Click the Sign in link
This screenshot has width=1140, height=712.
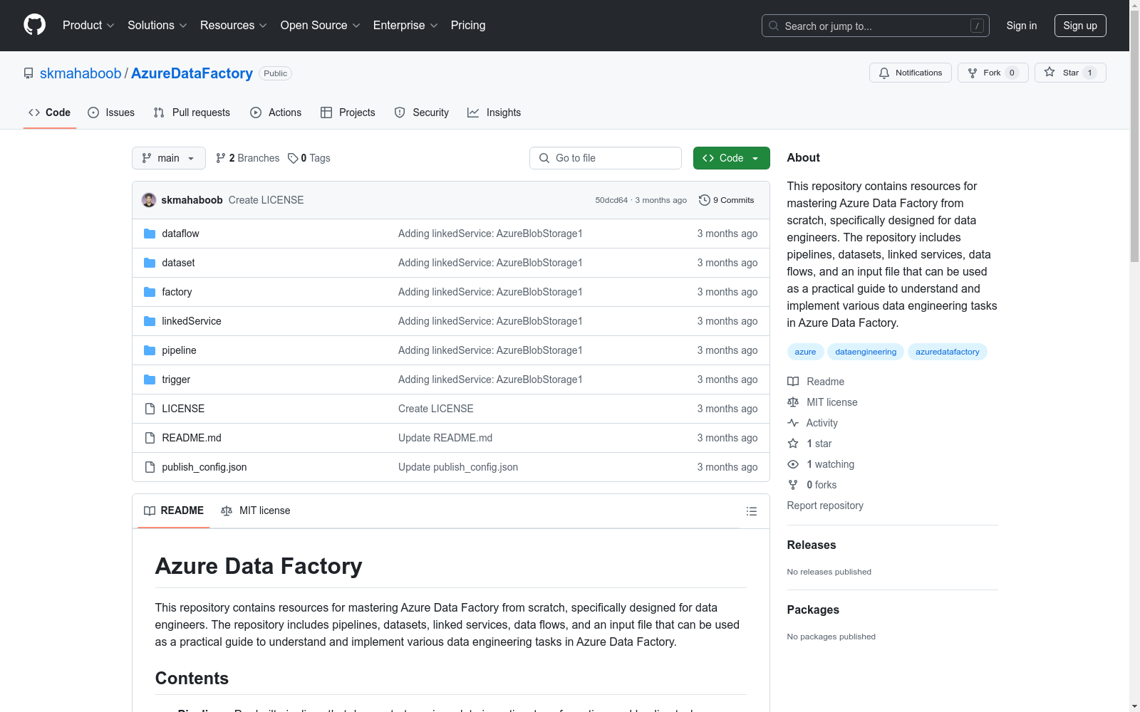click(1022, 26)
